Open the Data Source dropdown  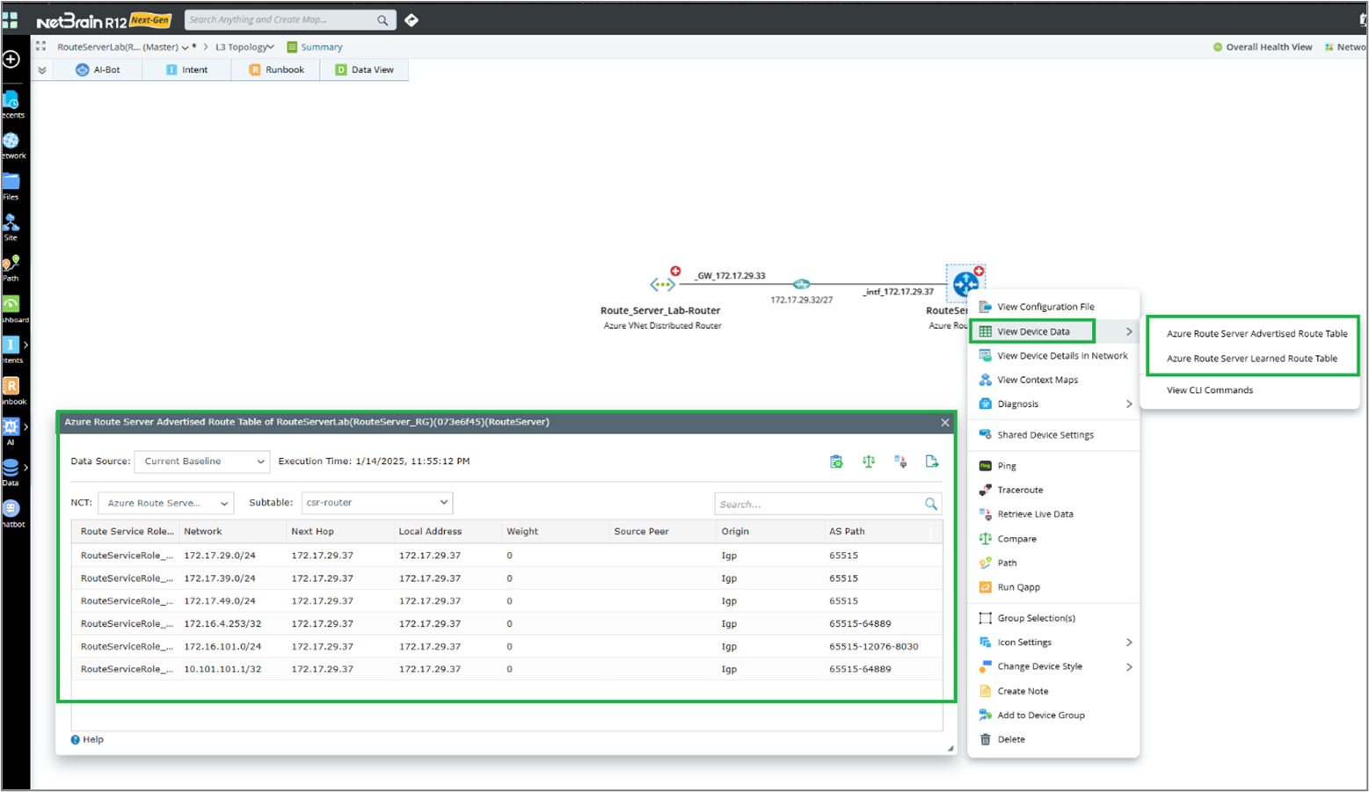point(201,461)
